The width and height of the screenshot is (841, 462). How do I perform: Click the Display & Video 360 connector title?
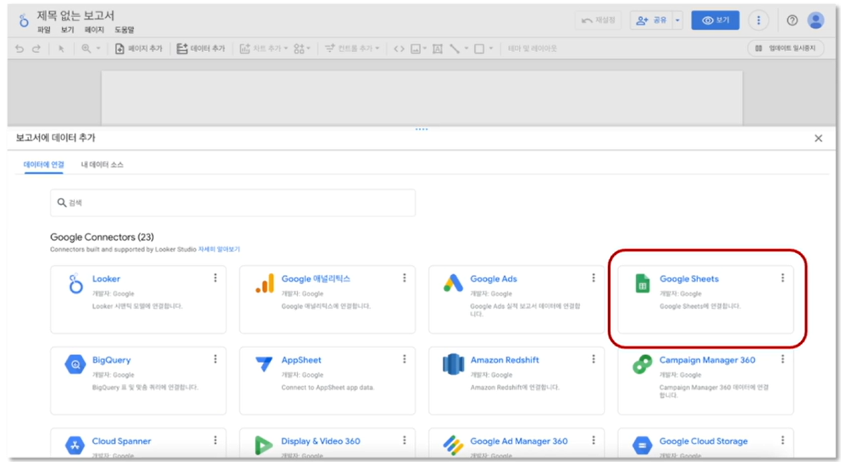click(x=321, y=441)
